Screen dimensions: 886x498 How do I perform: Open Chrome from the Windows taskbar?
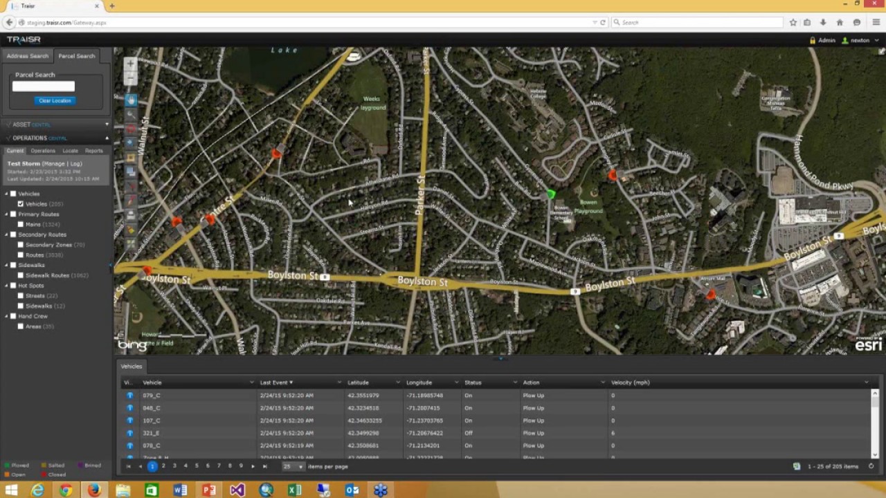coord(66,491)
